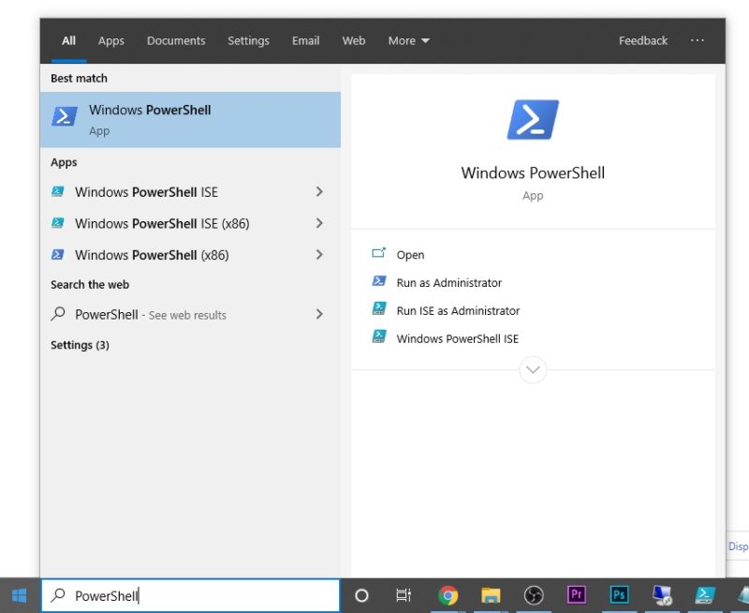Screen dimensions: 749x613
Task: Open Adobe Photoshop taskbar icon
Action: tap(619, 595)
